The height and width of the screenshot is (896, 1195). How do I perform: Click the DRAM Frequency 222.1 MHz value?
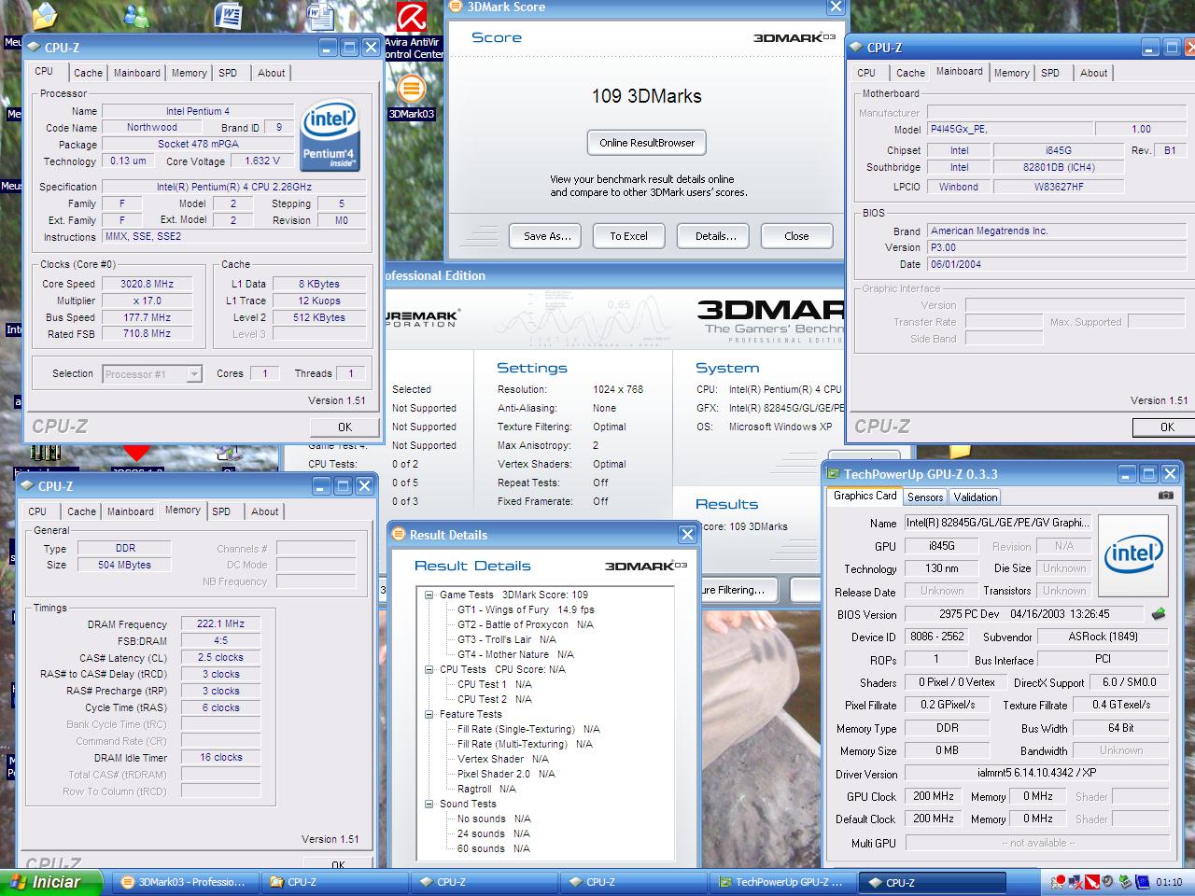point(220,624)
